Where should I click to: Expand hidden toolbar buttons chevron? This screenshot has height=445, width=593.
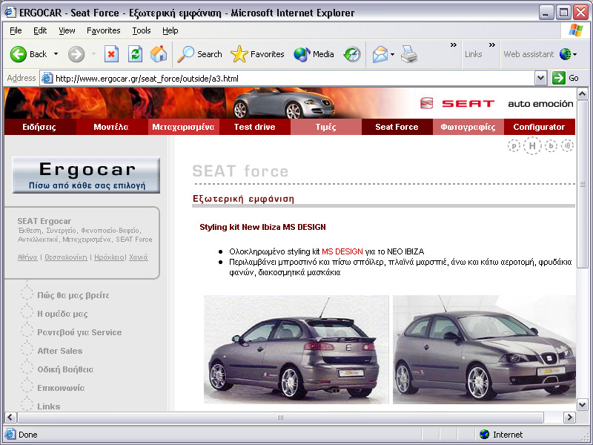[x=453, y=45]
